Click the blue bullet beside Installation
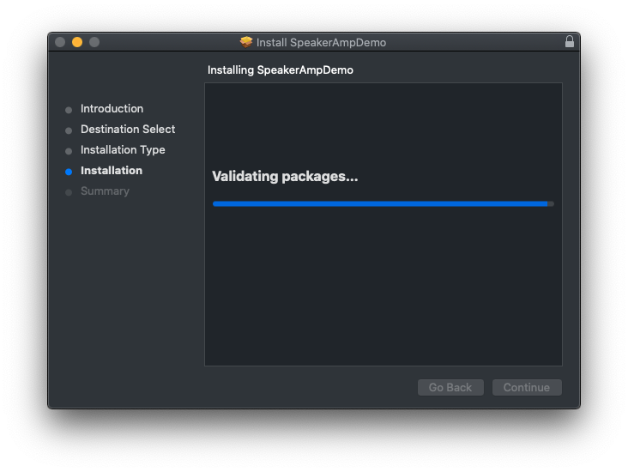Screen dimensions: 628x472 [69, 172]
